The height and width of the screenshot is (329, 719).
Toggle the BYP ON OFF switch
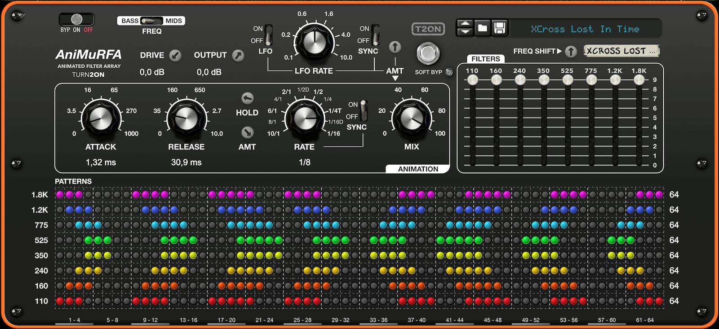click(x=77, y=19)
